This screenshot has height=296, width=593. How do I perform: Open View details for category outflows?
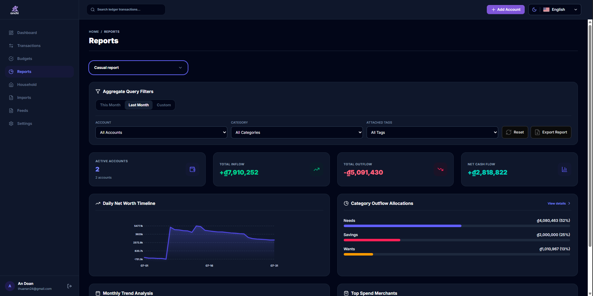pyautogui.click(x=559, y=203)
